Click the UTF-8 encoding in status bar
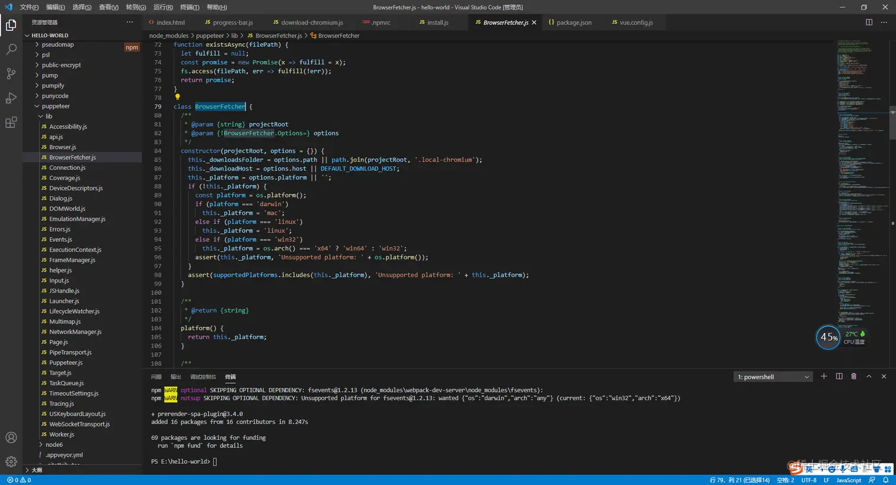Screen dimensions: 896x485 click(809, 480)
